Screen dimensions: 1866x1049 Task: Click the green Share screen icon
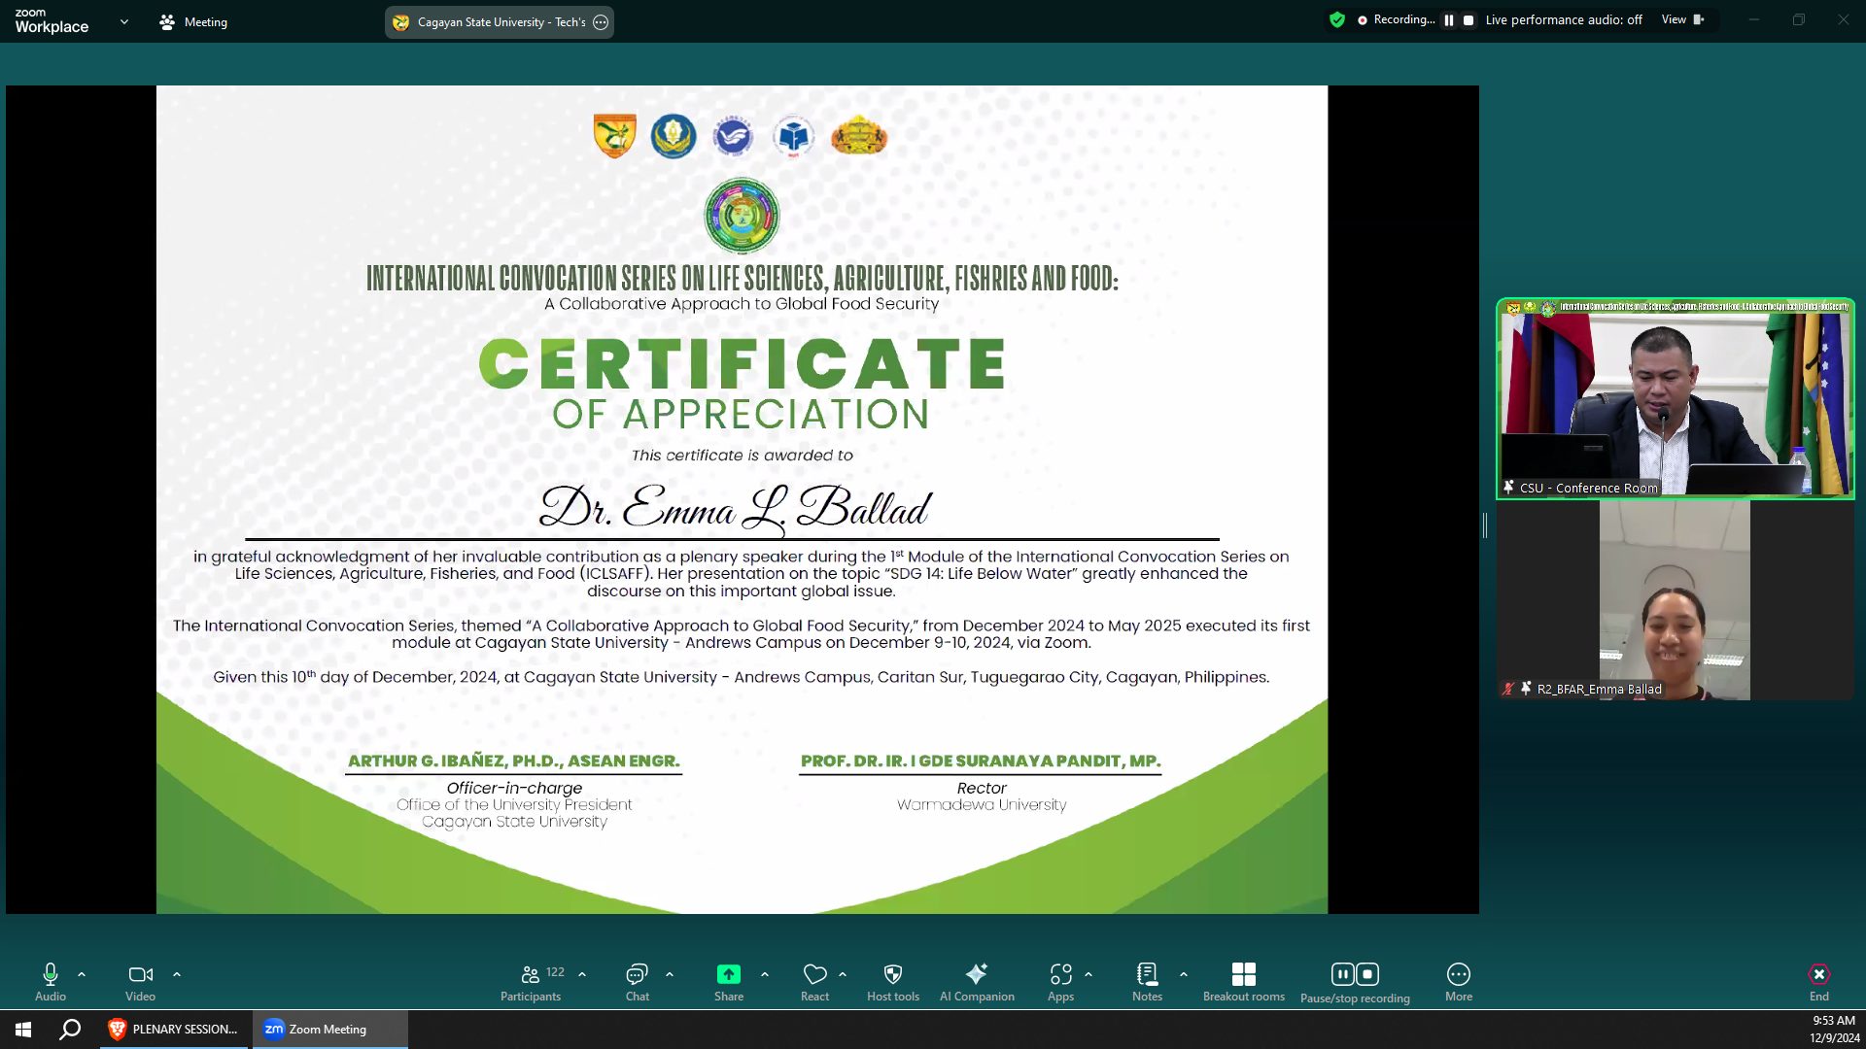[728, 974]
